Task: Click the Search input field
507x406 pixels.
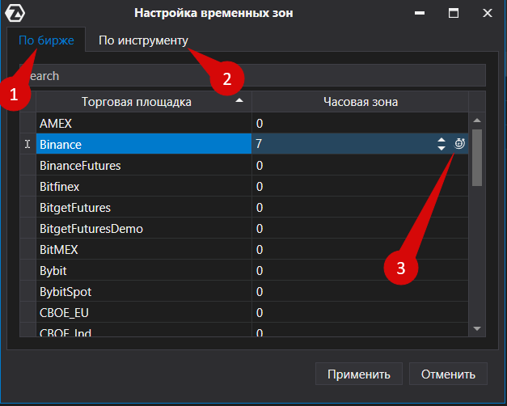Action: (x=252, y=76)
